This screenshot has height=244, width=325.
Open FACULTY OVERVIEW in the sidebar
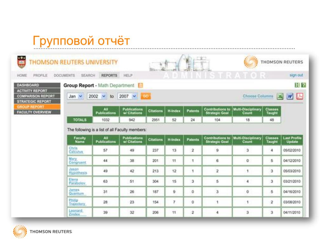[37, 112]
